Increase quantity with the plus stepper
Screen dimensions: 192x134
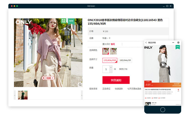pyautogui.click(x=111, y=67)
